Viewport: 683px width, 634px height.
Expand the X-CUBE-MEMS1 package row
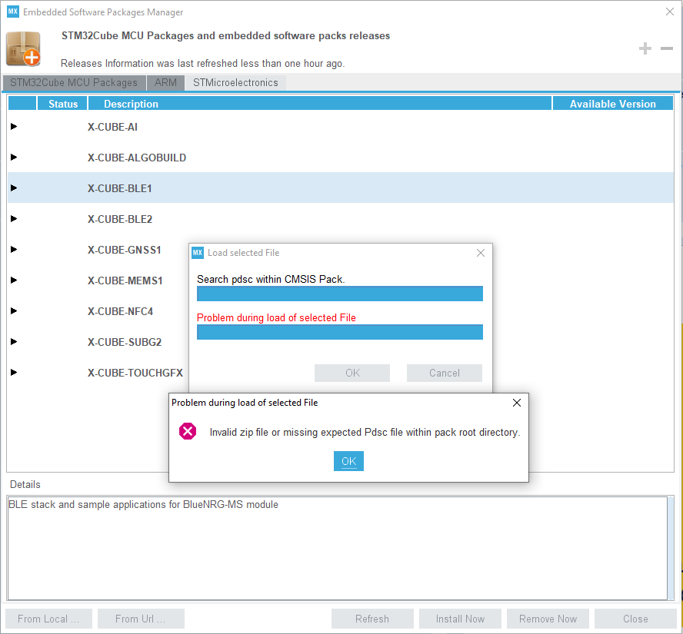[14, 280]
